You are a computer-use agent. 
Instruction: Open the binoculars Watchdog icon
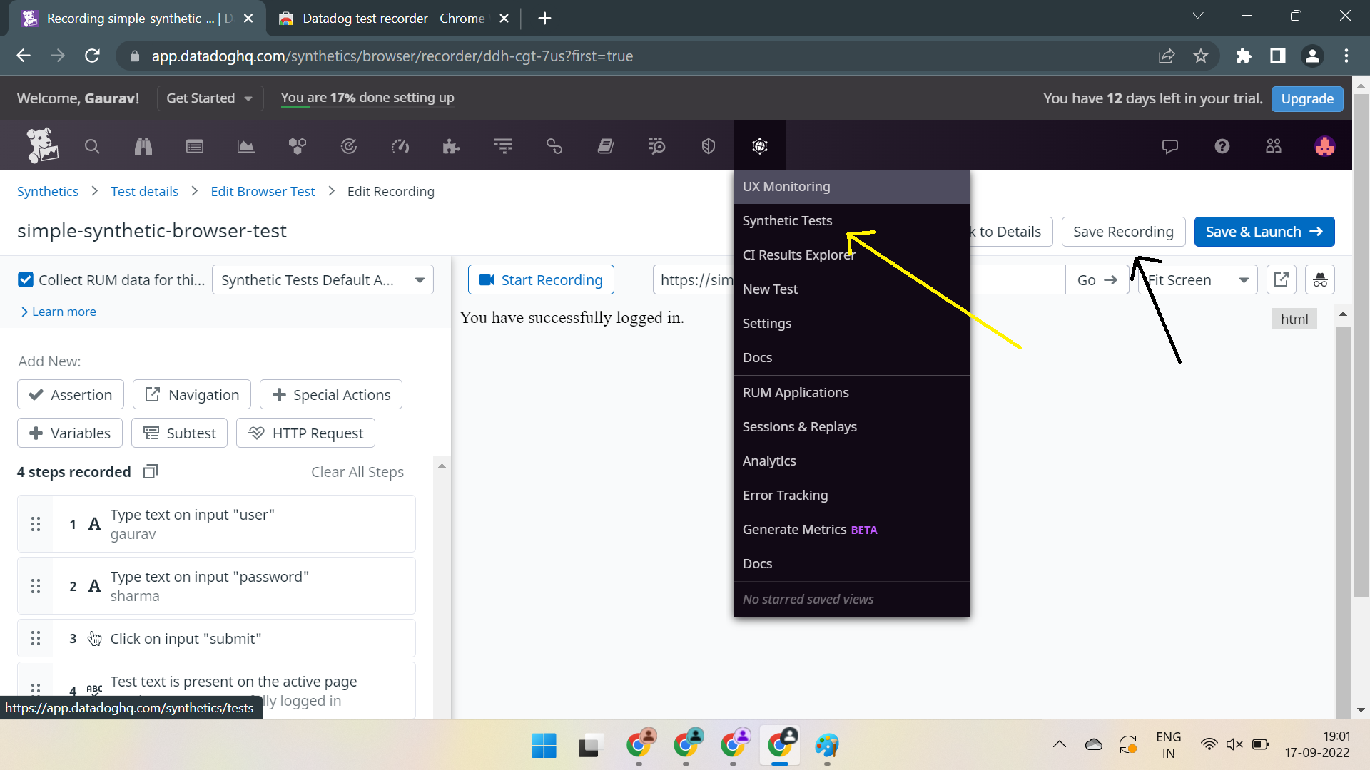(x=143, y=146)
